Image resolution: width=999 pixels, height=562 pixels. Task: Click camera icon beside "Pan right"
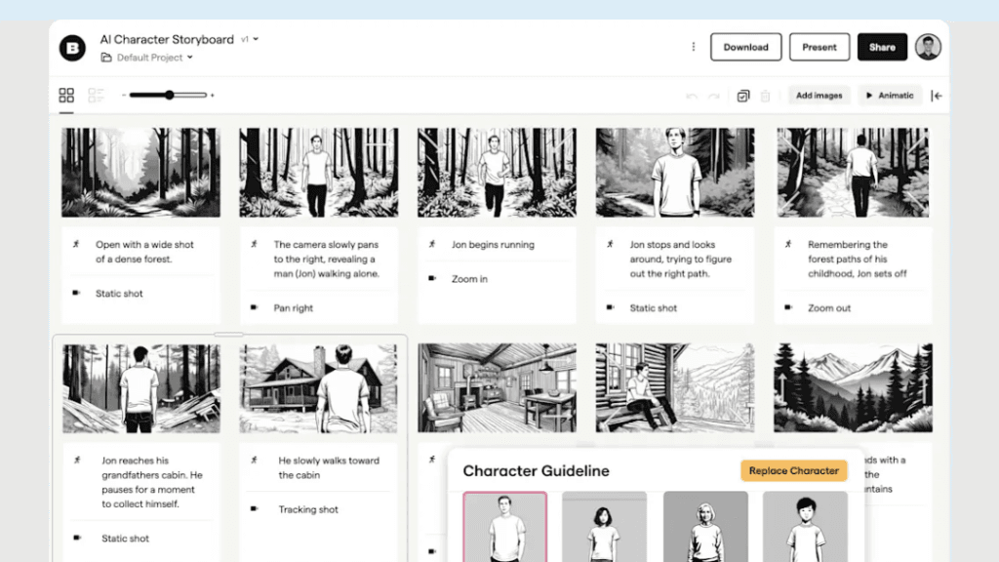pos(255,307)
